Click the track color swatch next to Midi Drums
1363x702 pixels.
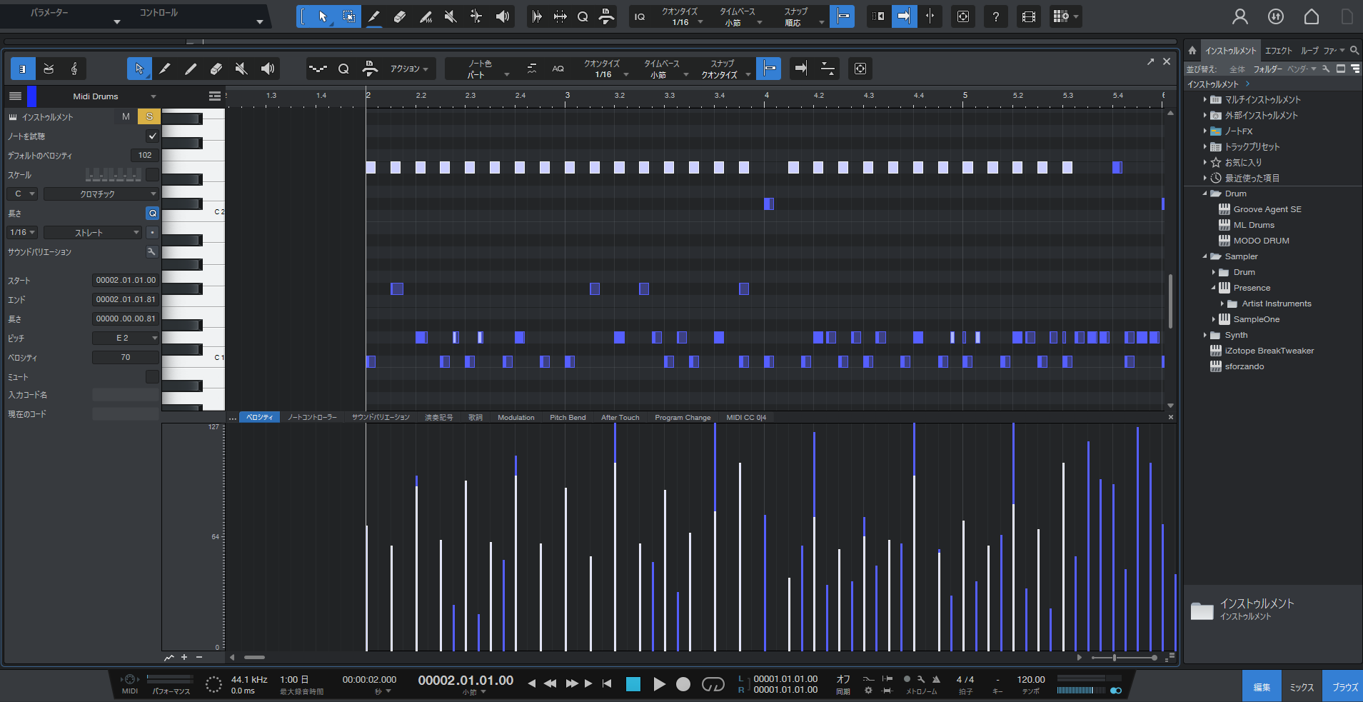click(31, 96)
